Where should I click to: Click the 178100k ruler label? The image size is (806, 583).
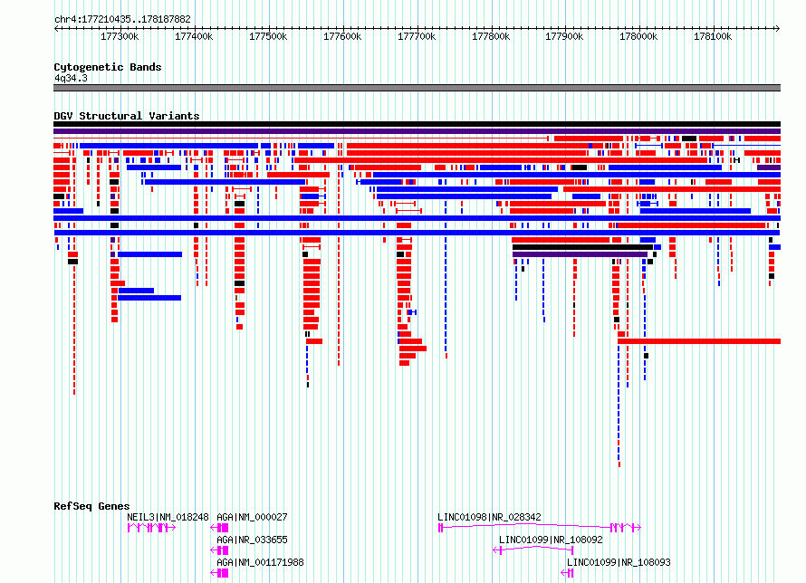(x=713, y=36)
